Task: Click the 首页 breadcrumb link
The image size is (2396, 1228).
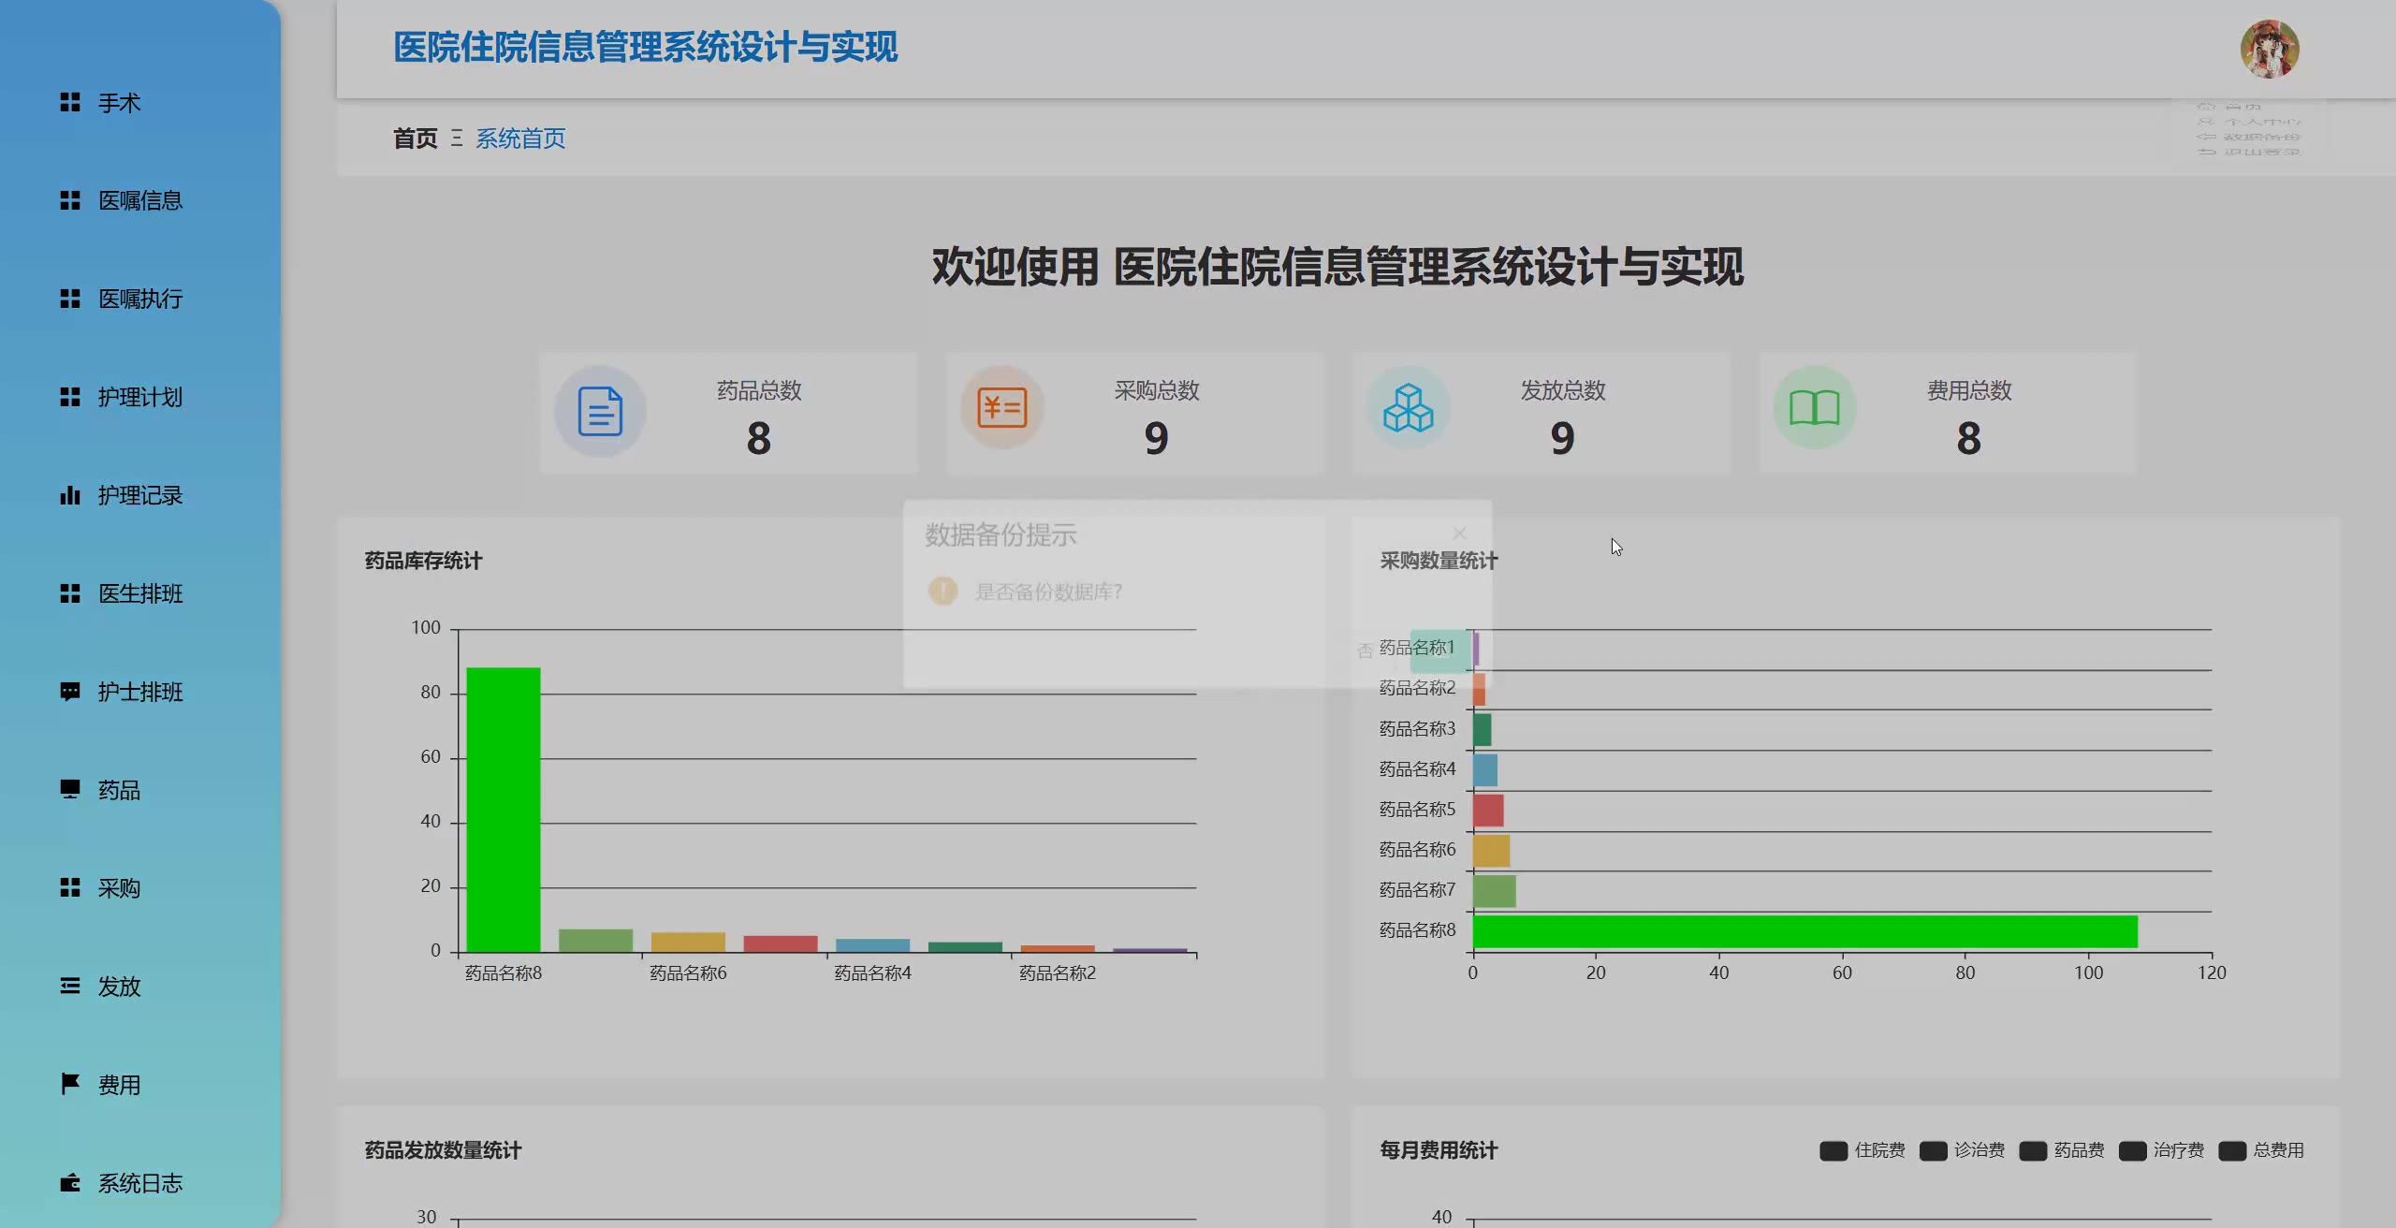Action: [x=415, y=139]
